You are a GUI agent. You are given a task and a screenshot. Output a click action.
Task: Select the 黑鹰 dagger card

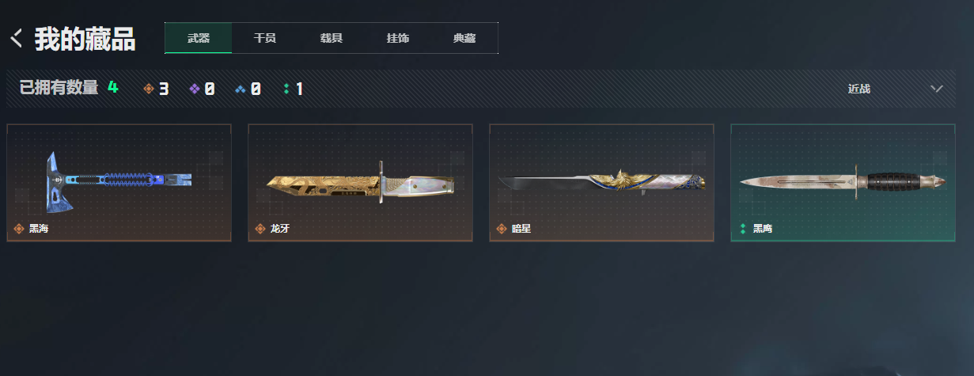pyautogui.click(x=843, y=183)
